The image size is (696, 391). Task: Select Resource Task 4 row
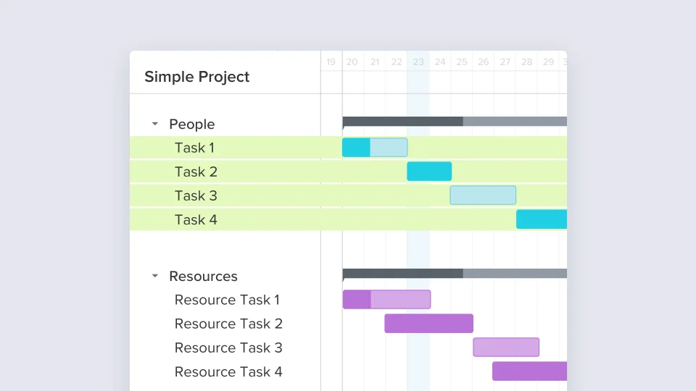pyautogui.click(x=228, y=371)
